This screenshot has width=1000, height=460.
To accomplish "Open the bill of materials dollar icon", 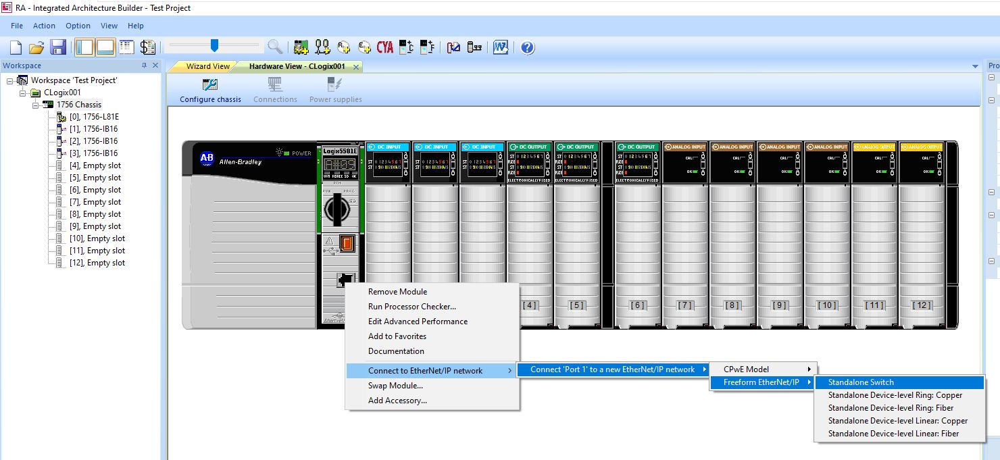I will tap(148, 47).
